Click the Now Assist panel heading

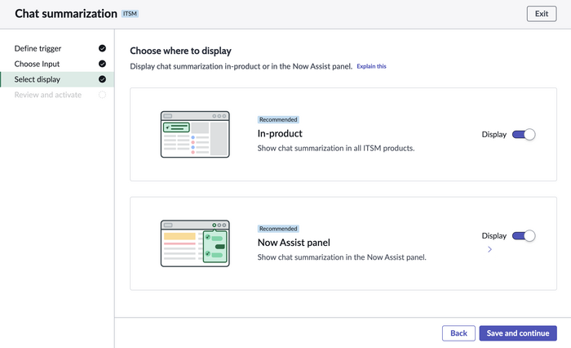(294, 243)
